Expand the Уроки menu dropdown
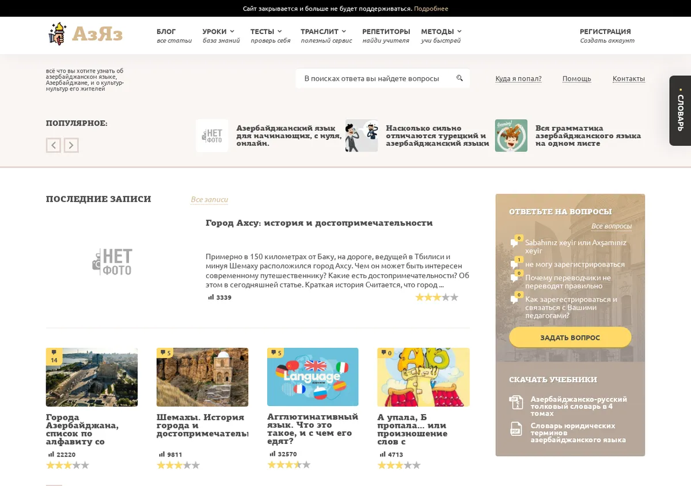 click(x=218, y=32)
